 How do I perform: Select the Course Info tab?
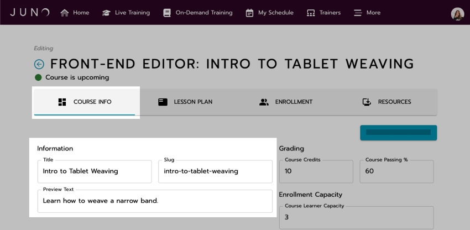point(85,102)
